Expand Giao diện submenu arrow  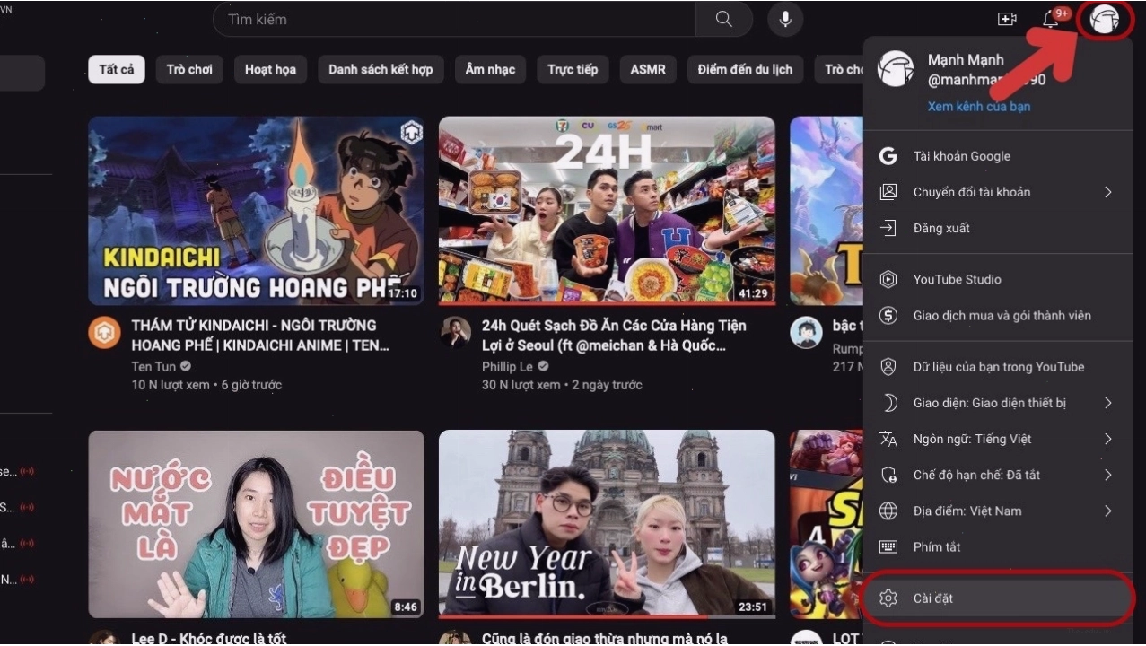(1108, 403)
